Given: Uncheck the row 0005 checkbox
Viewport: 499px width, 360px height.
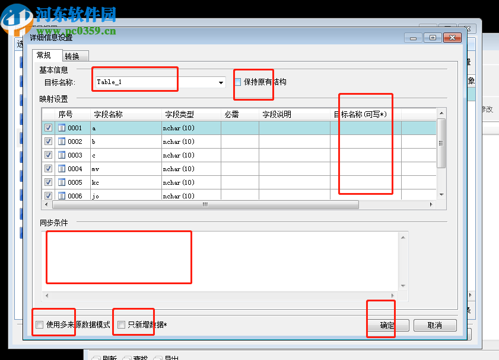Looking at the screenshot, I should 49,182.
